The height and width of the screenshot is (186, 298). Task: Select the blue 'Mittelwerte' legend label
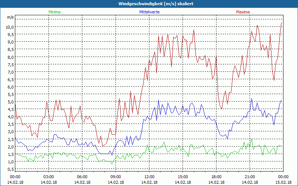tap(149, 12)
